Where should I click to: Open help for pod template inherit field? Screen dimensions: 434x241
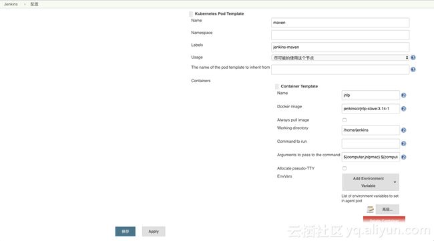[x=413, y=69]
